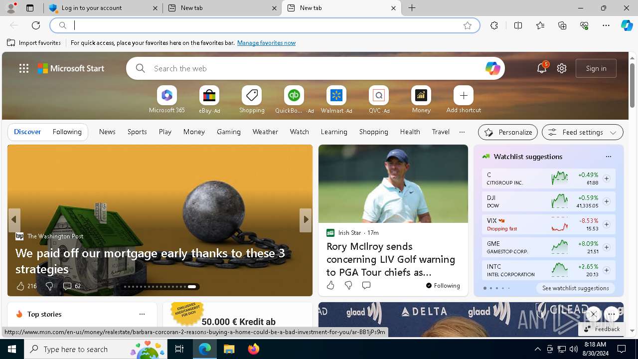This screenshot has height=359, width=638.
Task: Toggle Following on Irish Star article
Action: pos(443,285)
